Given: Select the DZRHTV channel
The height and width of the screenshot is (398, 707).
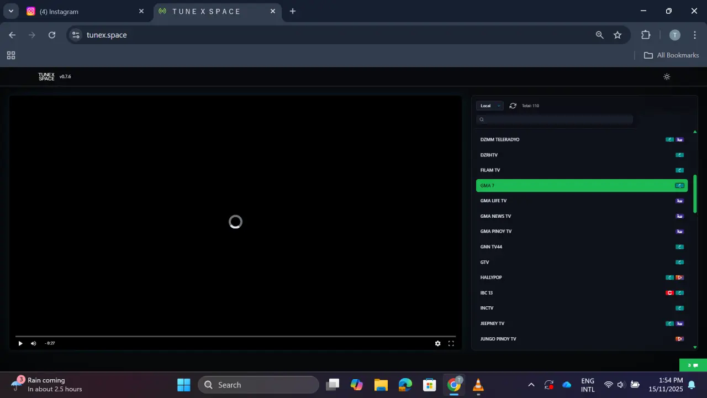Looking at the screenshot, I should tap(582, 155).
